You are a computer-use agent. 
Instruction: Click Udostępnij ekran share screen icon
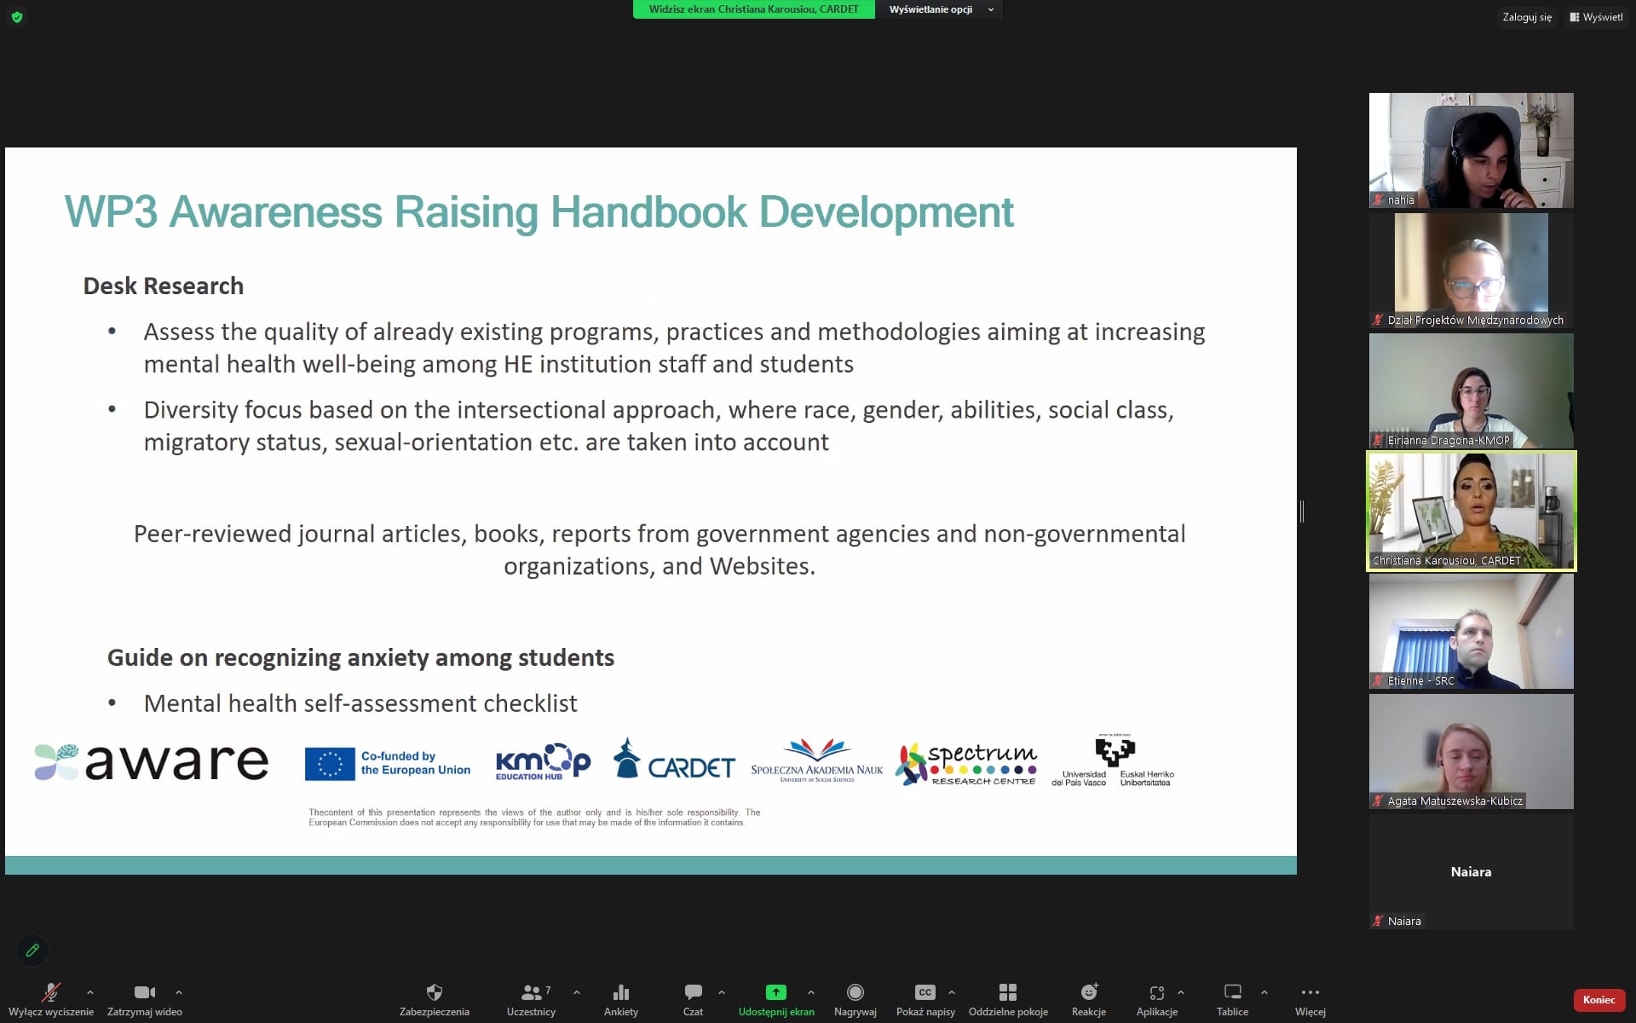[x=776, y=992]
